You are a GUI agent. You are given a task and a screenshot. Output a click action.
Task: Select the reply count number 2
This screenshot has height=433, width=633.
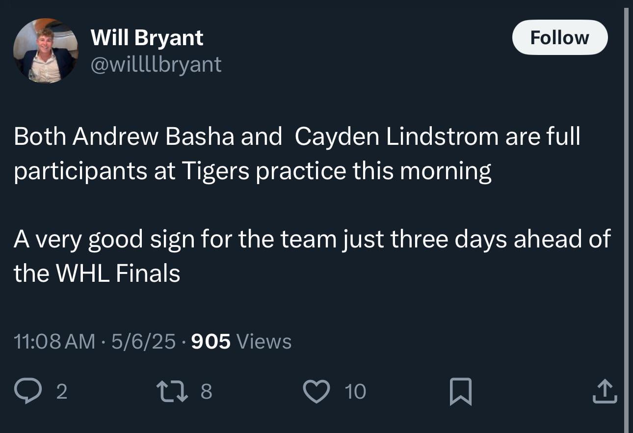click(x=61, y=392)
